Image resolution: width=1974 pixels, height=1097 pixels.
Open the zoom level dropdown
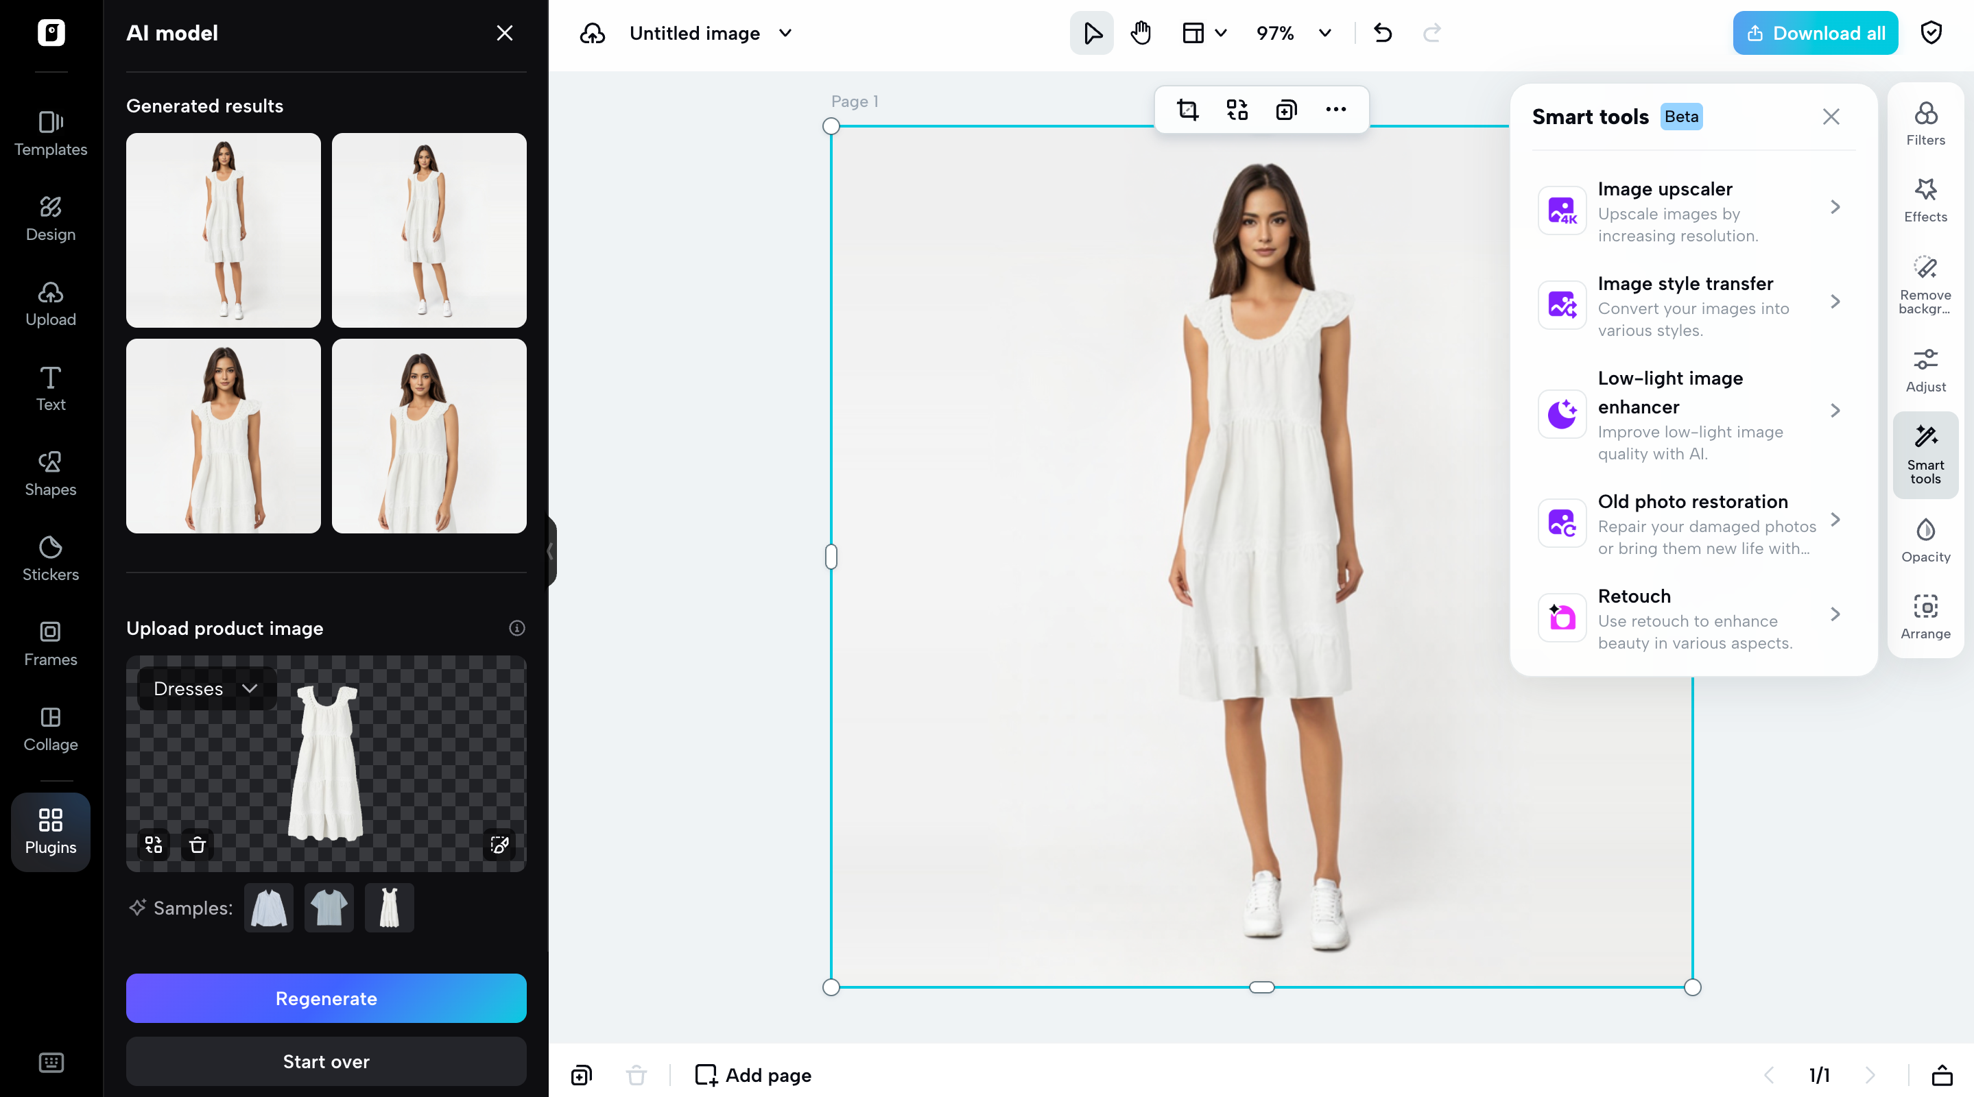click(x=1324, y=33)
